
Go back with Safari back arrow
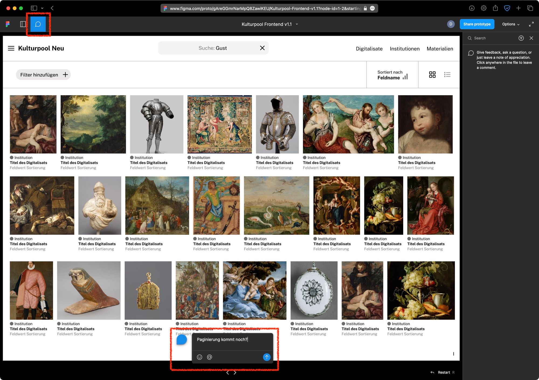[x=52, y=8]
